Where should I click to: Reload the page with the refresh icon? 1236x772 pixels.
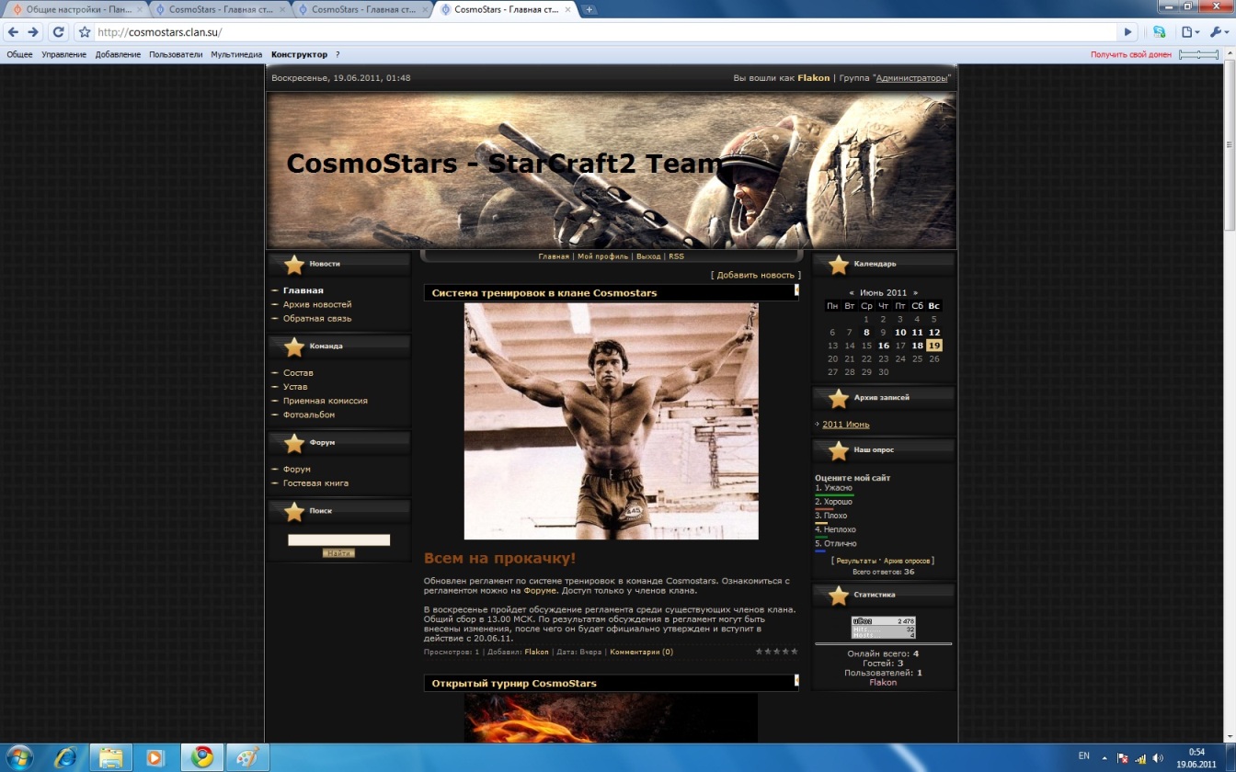(58, 32)
